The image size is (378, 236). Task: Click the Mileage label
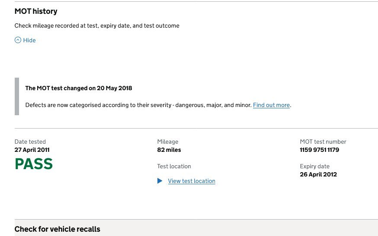[168, 142]
